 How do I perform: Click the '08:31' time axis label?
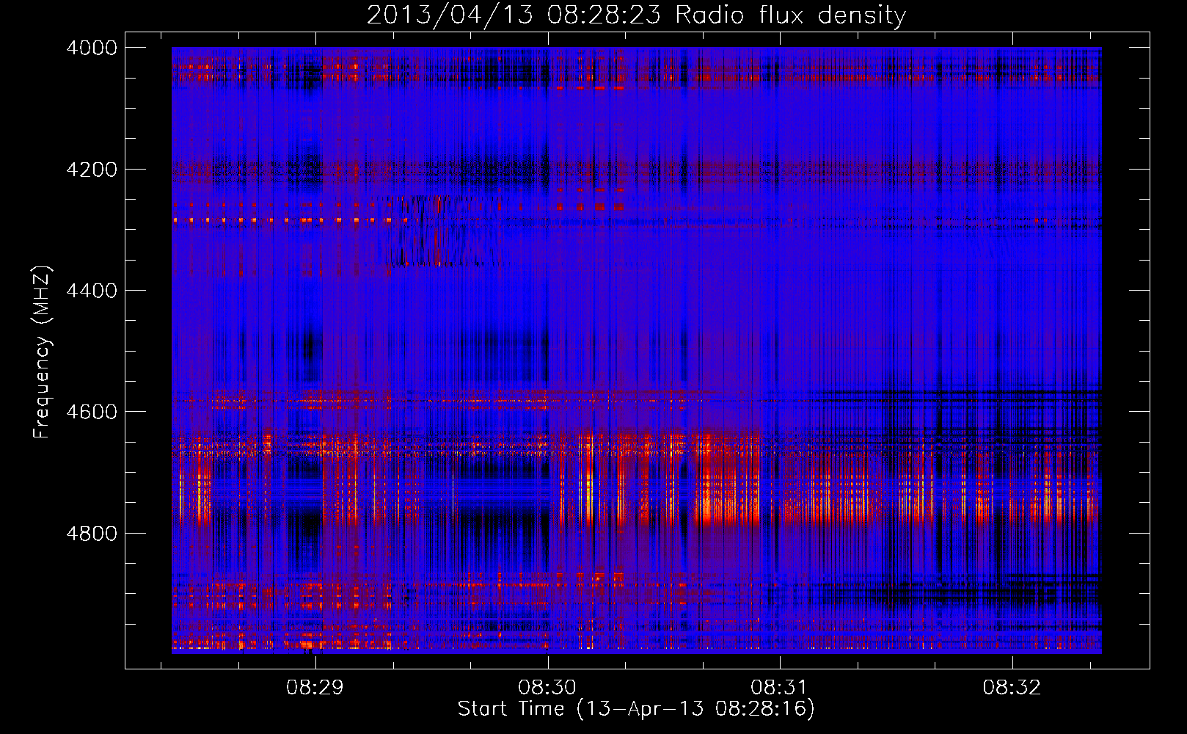(779, 688)
